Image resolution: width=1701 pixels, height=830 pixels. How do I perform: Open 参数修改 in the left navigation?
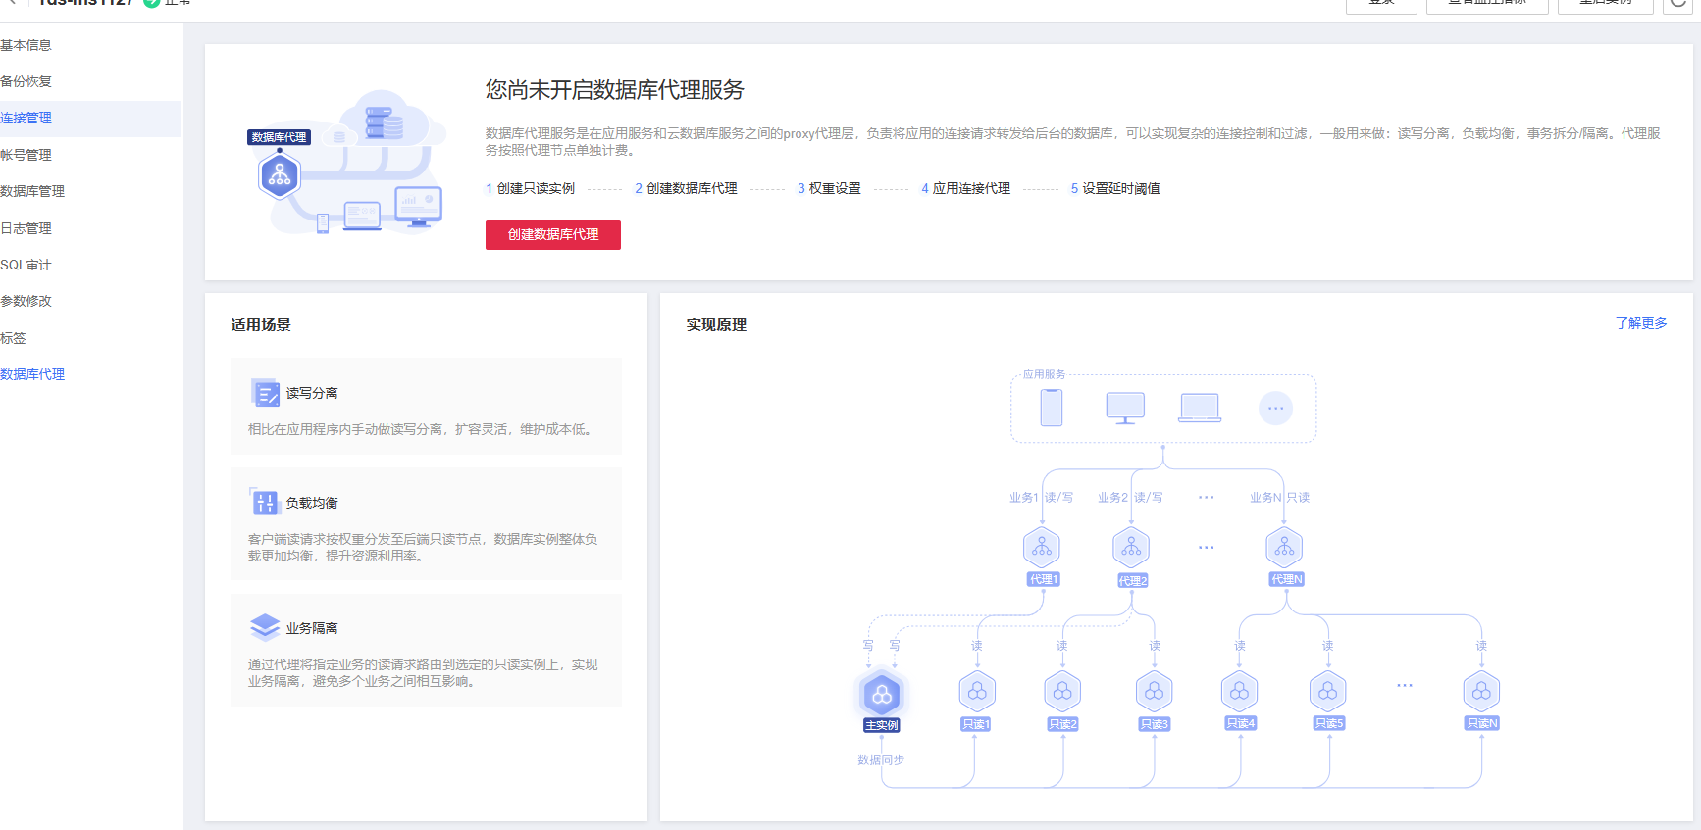[26, 301]
